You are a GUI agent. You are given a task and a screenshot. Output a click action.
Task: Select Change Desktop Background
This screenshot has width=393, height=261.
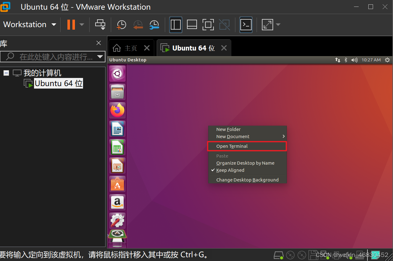pos(248,180)
